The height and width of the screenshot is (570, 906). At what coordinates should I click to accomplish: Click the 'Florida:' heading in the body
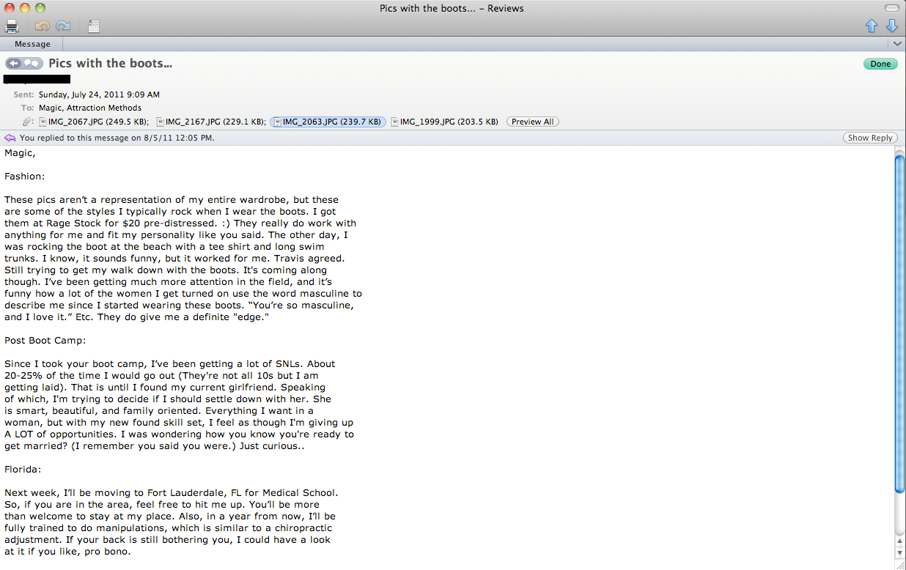[23, 469]
